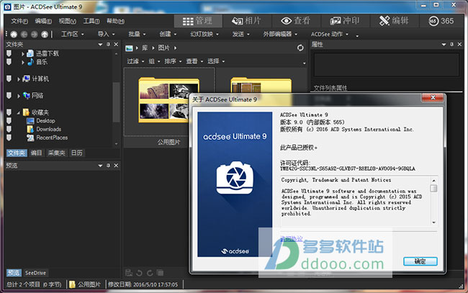Screen dimensions: 468x293
Task: Open the 发送 toolbar dropdown
Action: point(240,35)
